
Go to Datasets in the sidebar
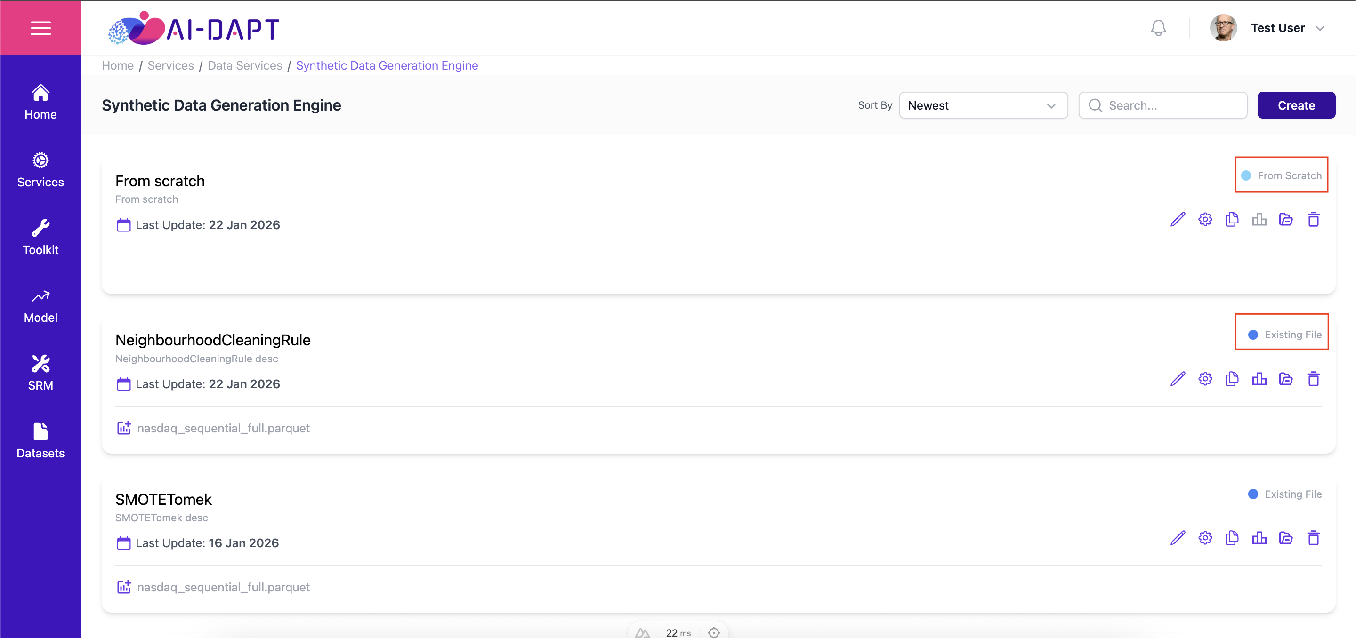click(x=40, y=441)
